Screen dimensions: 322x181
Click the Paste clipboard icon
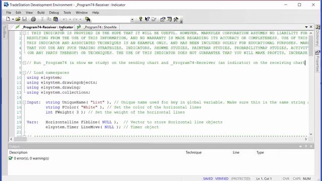click(56, 19)
